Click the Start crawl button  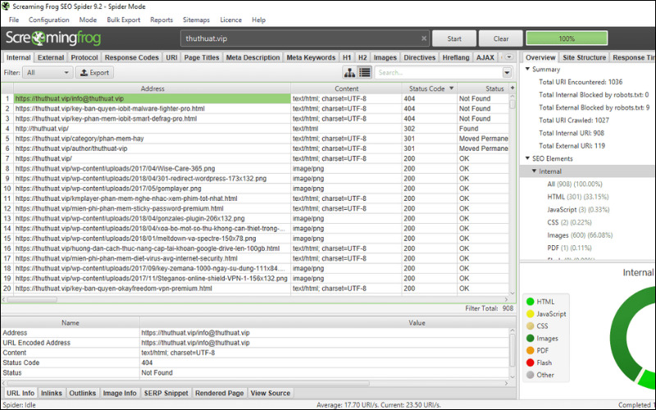pyautogui.click(x=454, y=39)
